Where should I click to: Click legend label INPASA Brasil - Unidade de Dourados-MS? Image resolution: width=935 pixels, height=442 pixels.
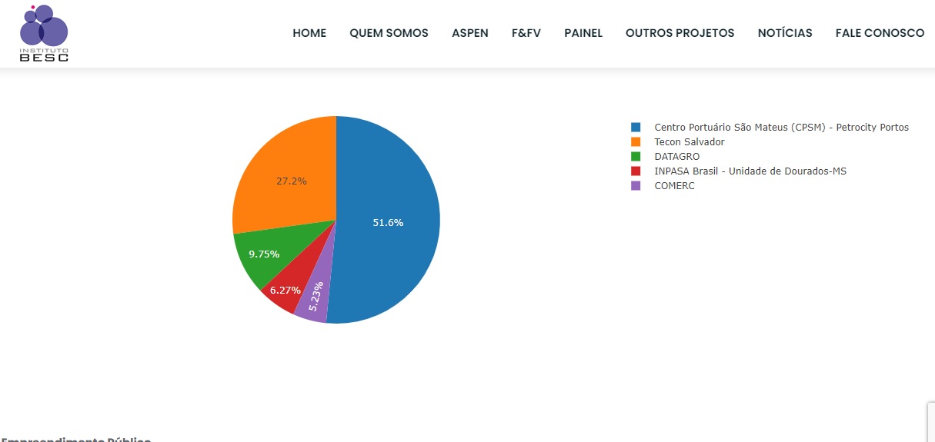pos(750,171)
